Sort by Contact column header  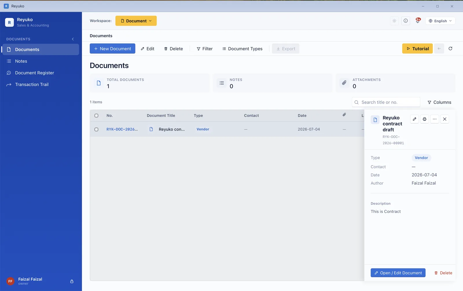click(251, 115)
